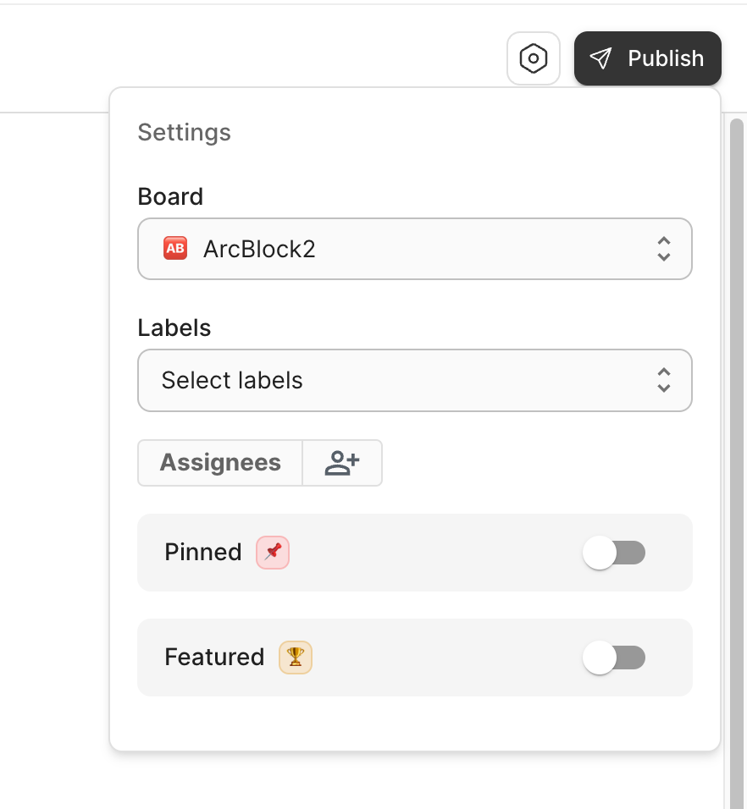
Task: Click the Assignees button
Action: (220, 463)
